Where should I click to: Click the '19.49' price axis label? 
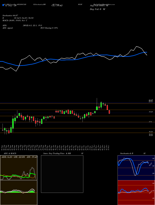[x=151, y=112]
